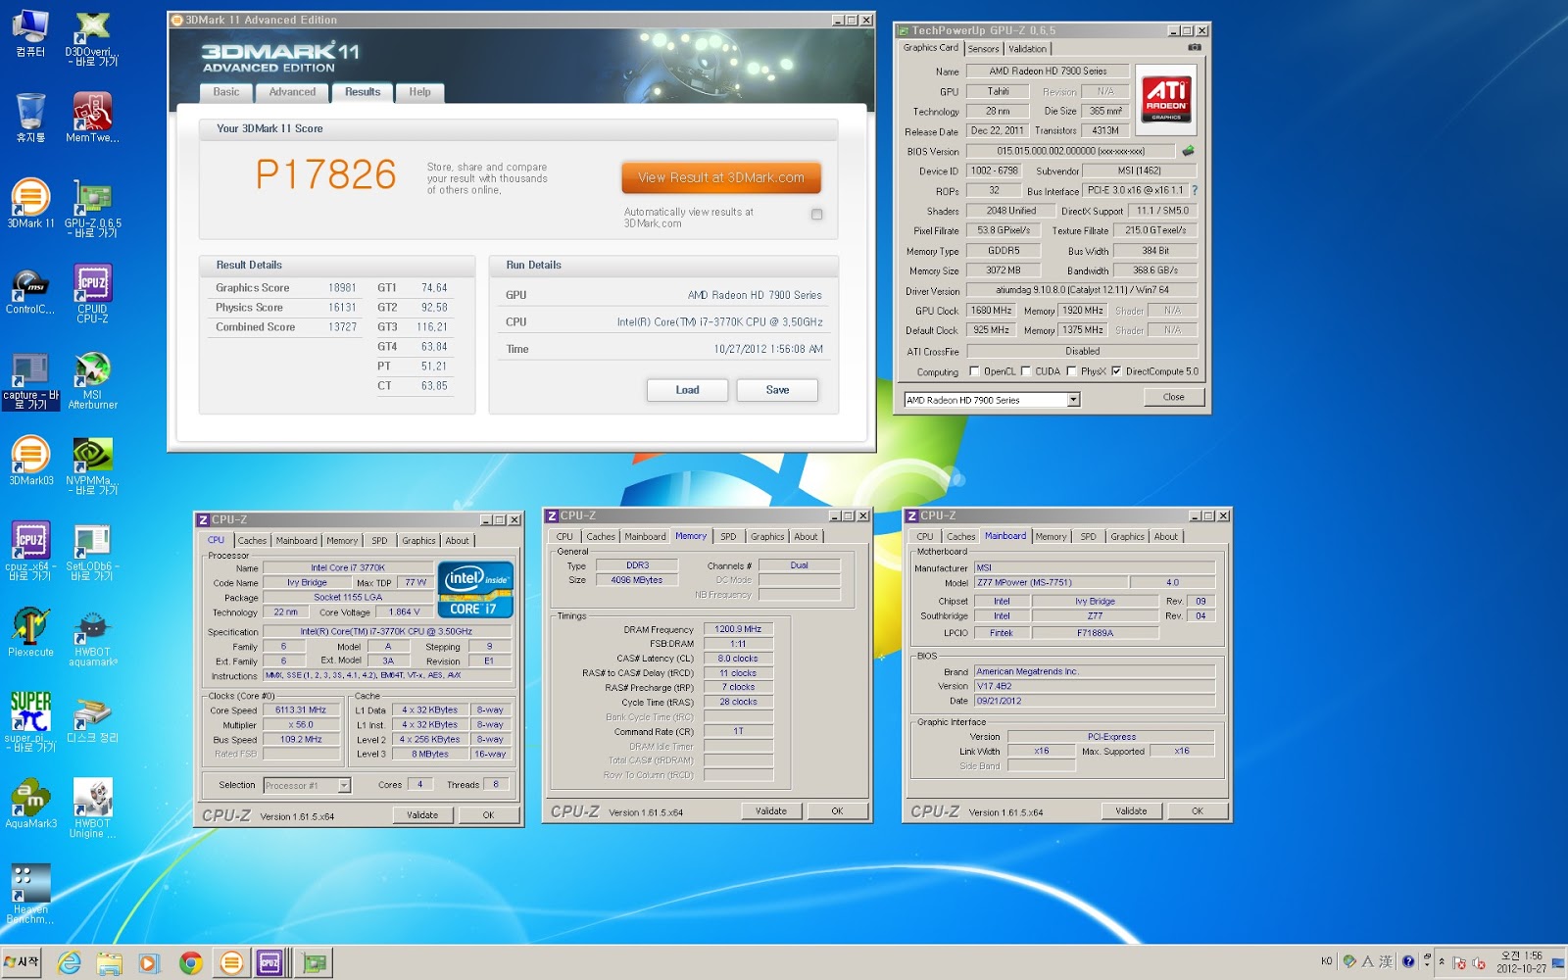The height and width of the screenshot is (980, 1568).
Task: Open About tab in CPU-Z processor window
Action: [x=457, y=540]
